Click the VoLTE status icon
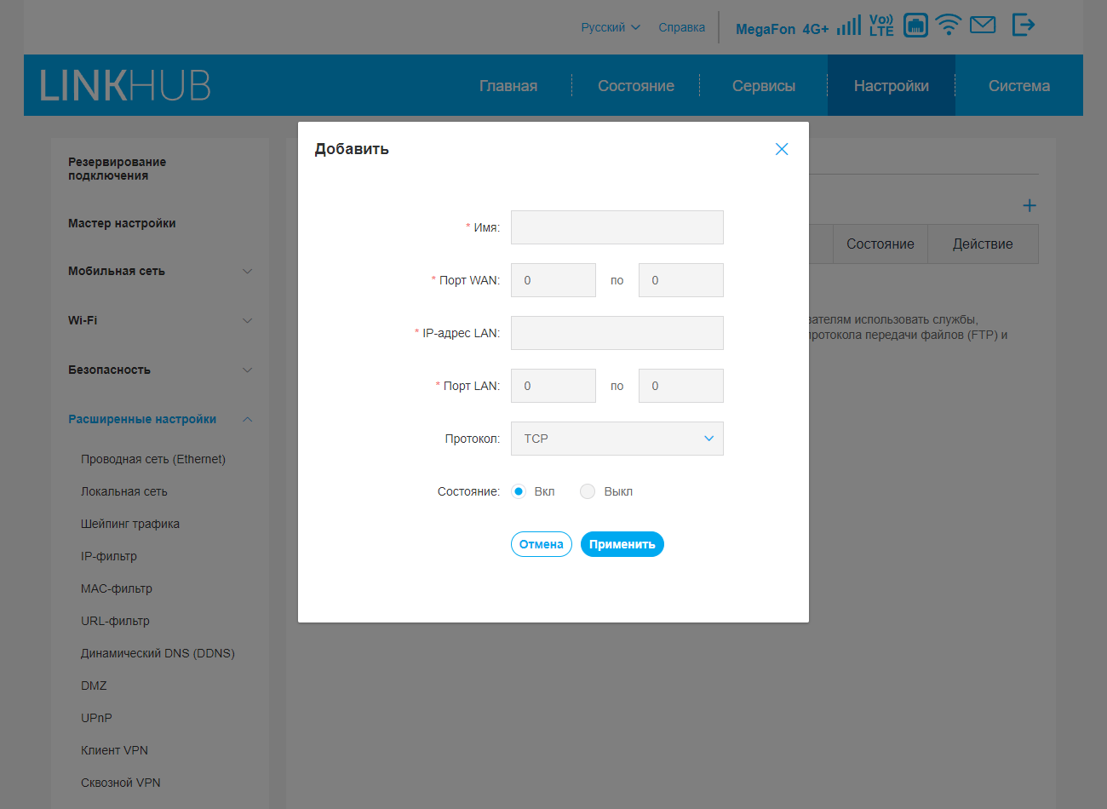 (881, 25)
